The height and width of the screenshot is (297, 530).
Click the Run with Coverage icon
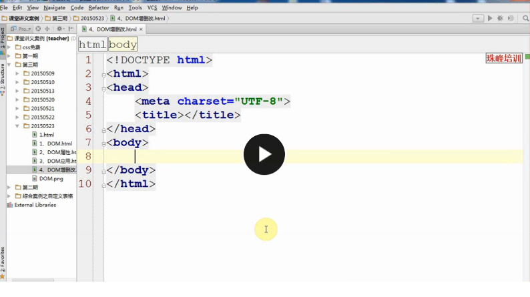click(x=511, y=18)
